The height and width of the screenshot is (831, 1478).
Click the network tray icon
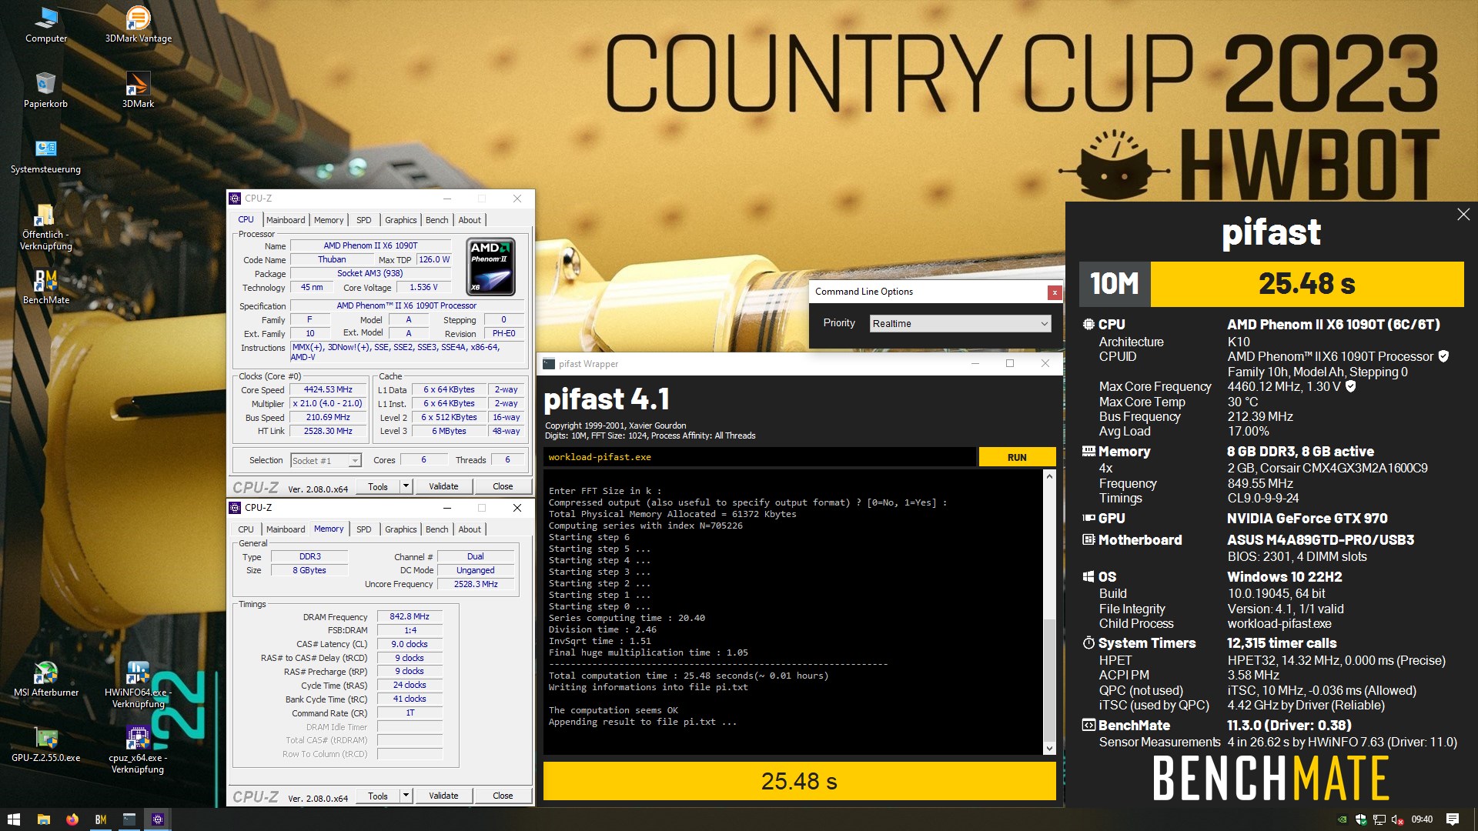1379,819
